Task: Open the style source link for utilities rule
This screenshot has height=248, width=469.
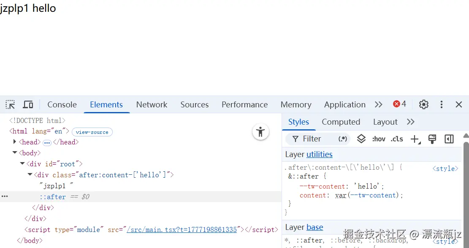Action: 445,168
